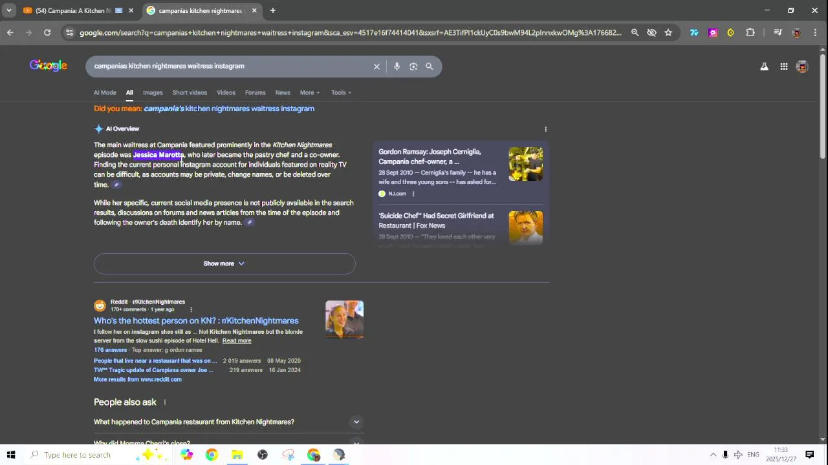
Task: Open AI Overview three-dot options
Action: pos(545,129)
